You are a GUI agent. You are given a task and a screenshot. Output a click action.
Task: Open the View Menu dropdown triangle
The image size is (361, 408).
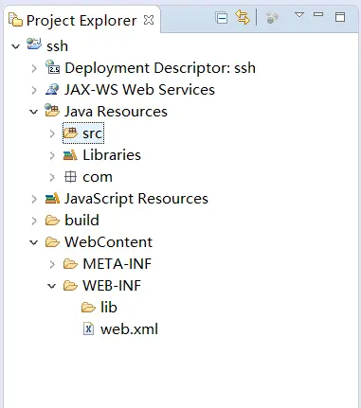click(x=299, y=15)
